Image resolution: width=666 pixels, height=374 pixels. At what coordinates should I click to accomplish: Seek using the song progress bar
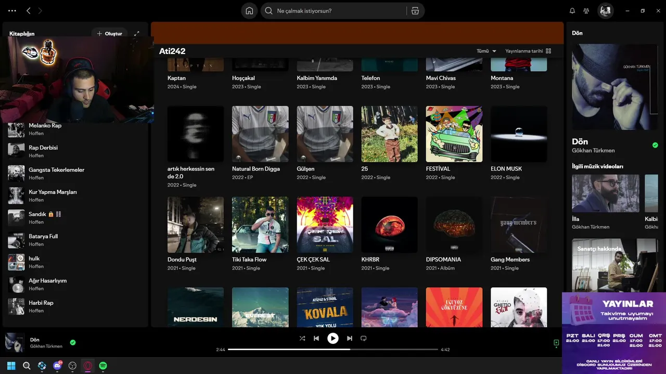[x=333, y=350]
